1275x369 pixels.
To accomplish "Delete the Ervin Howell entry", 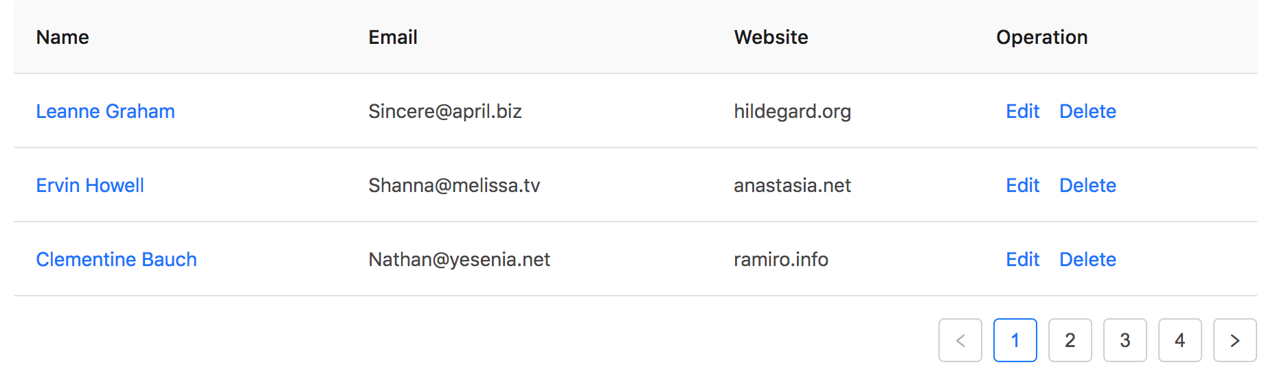I will point(1087,185).
